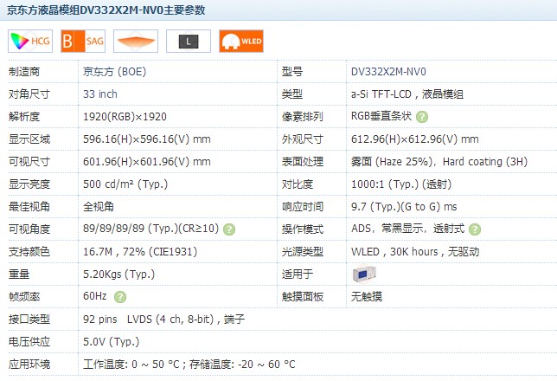Click the a-Si TFT-LCD type value
Viewport: 557px width, 381px height.
click(407, 94)
